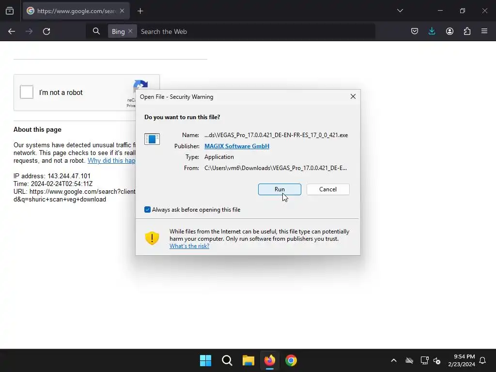Open the MAGIX Software GmbH publisher link
The height and width of the screenshot is (372, 496).
click(x=236, y=146)
